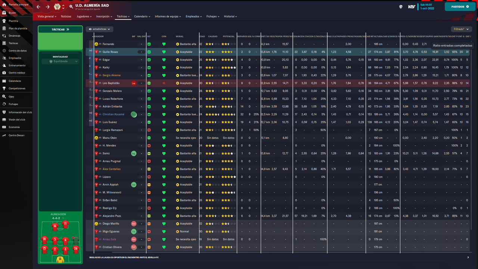The height and width of the screenshot is (269, 478).
Task: Open Calendario in sidebar
Action: [x=15, y=81]
